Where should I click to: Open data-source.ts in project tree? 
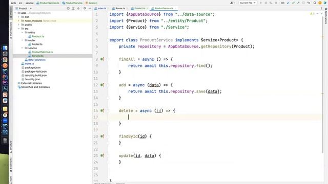37,60
